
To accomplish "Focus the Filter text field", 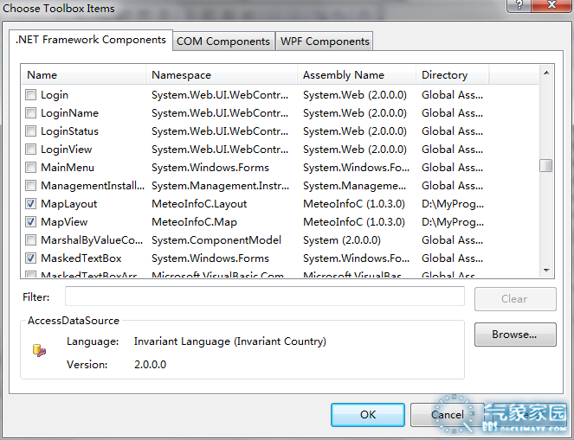I will [x=264, y=297].
